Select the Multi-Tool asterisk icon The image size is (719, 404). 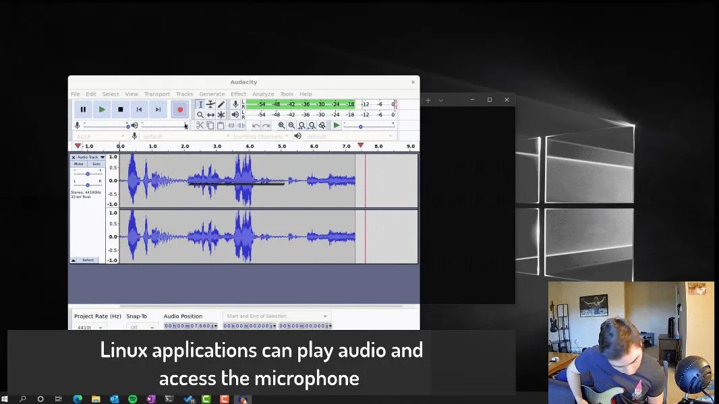click(x=221, y=115)
